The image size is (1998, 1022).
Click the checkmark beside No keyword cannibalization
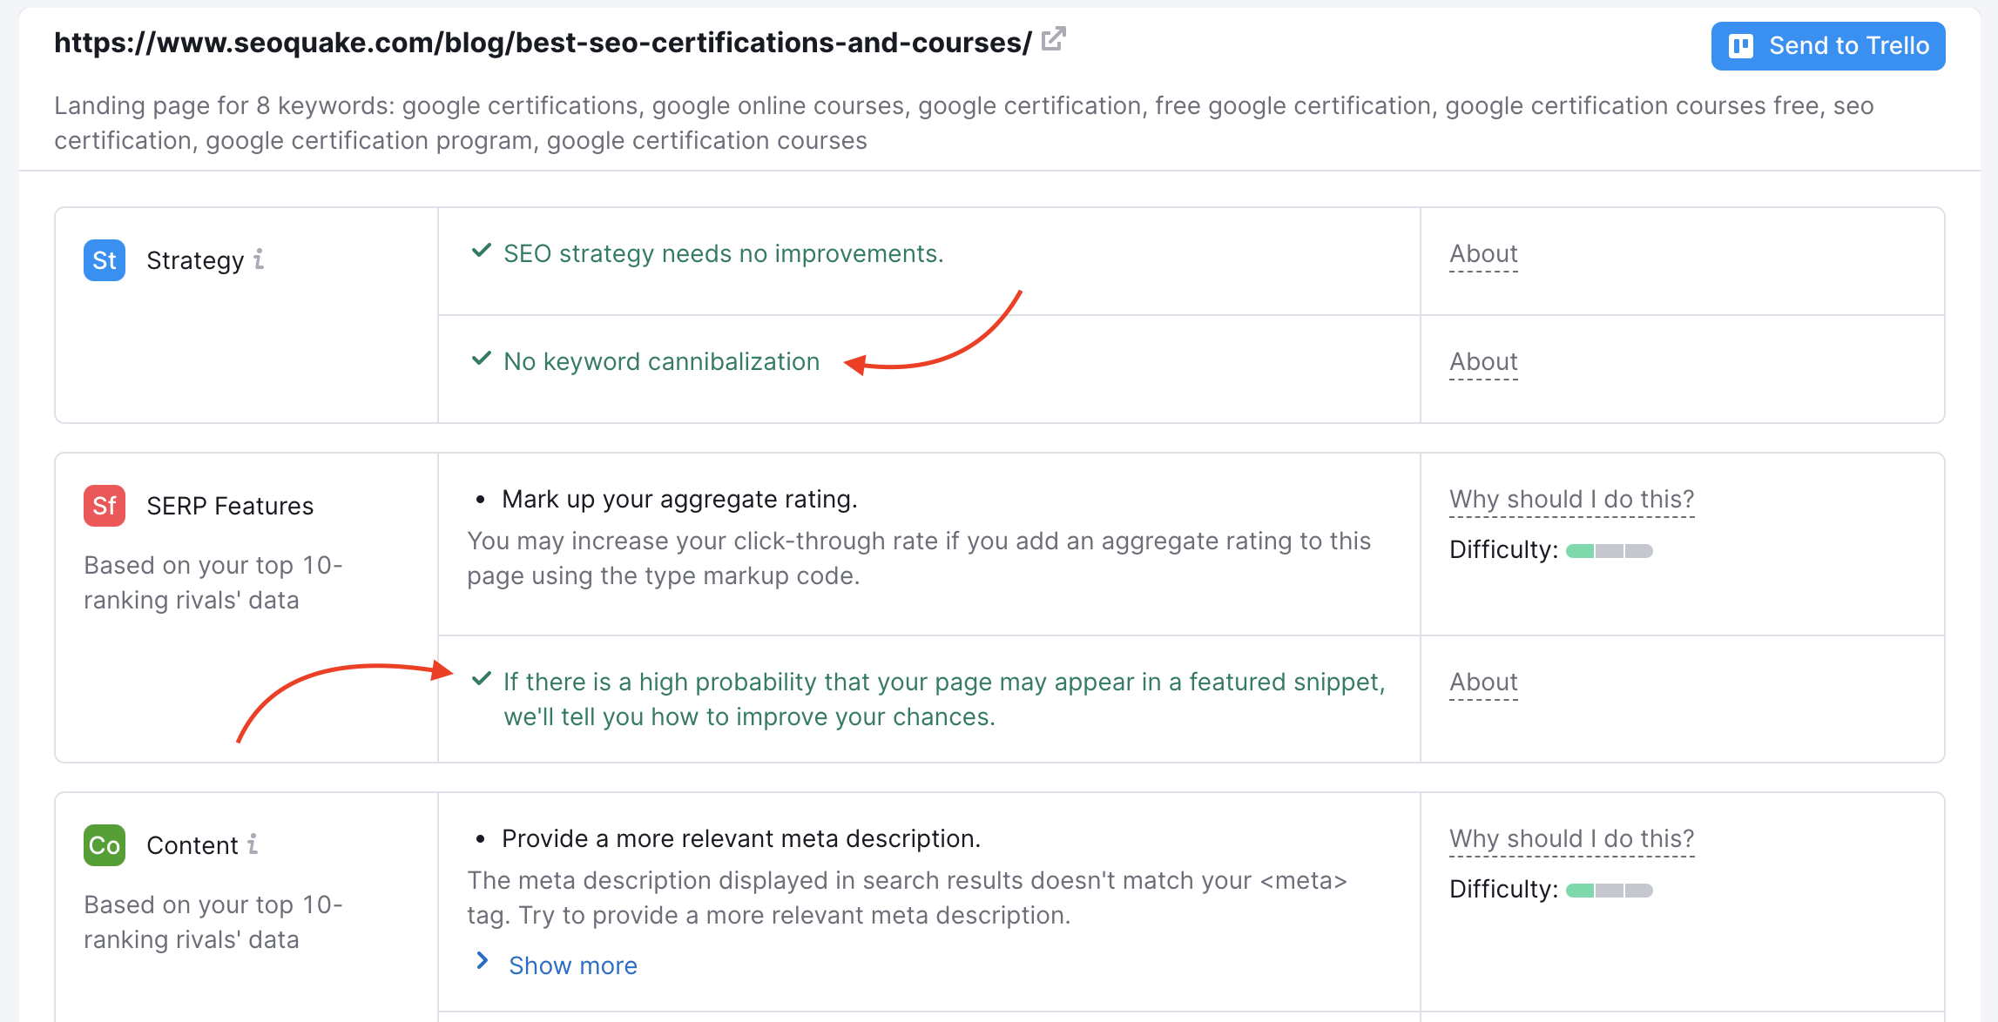482,360
